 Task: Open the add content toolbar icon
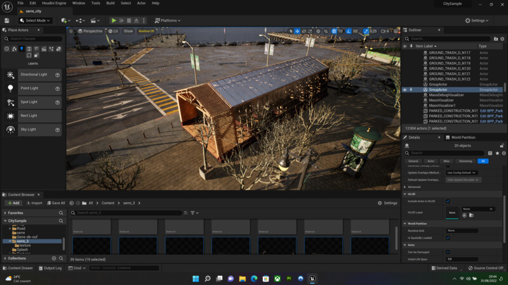[65, 20]
